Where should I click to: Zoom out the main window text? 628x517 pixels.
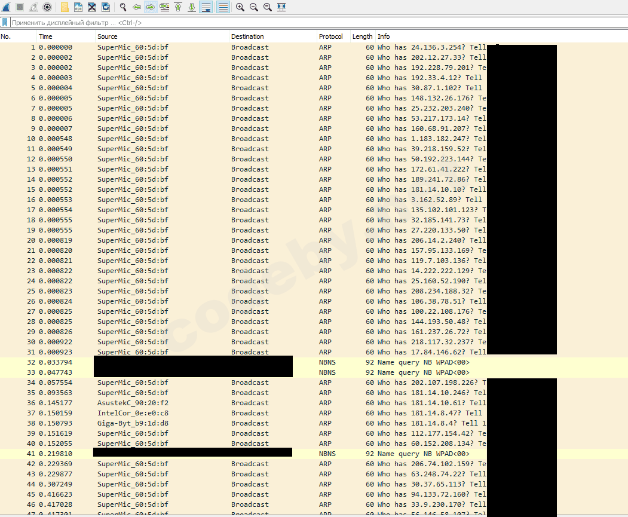pos(254,7)
